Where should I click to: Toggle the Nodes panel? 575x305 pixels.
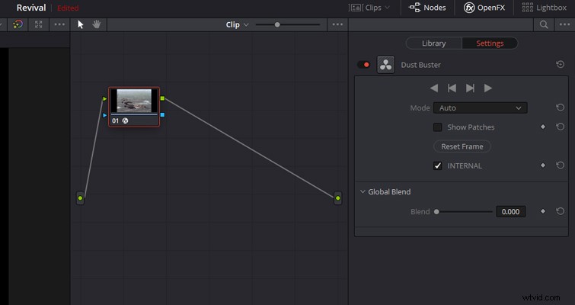[x=427, y=8]
